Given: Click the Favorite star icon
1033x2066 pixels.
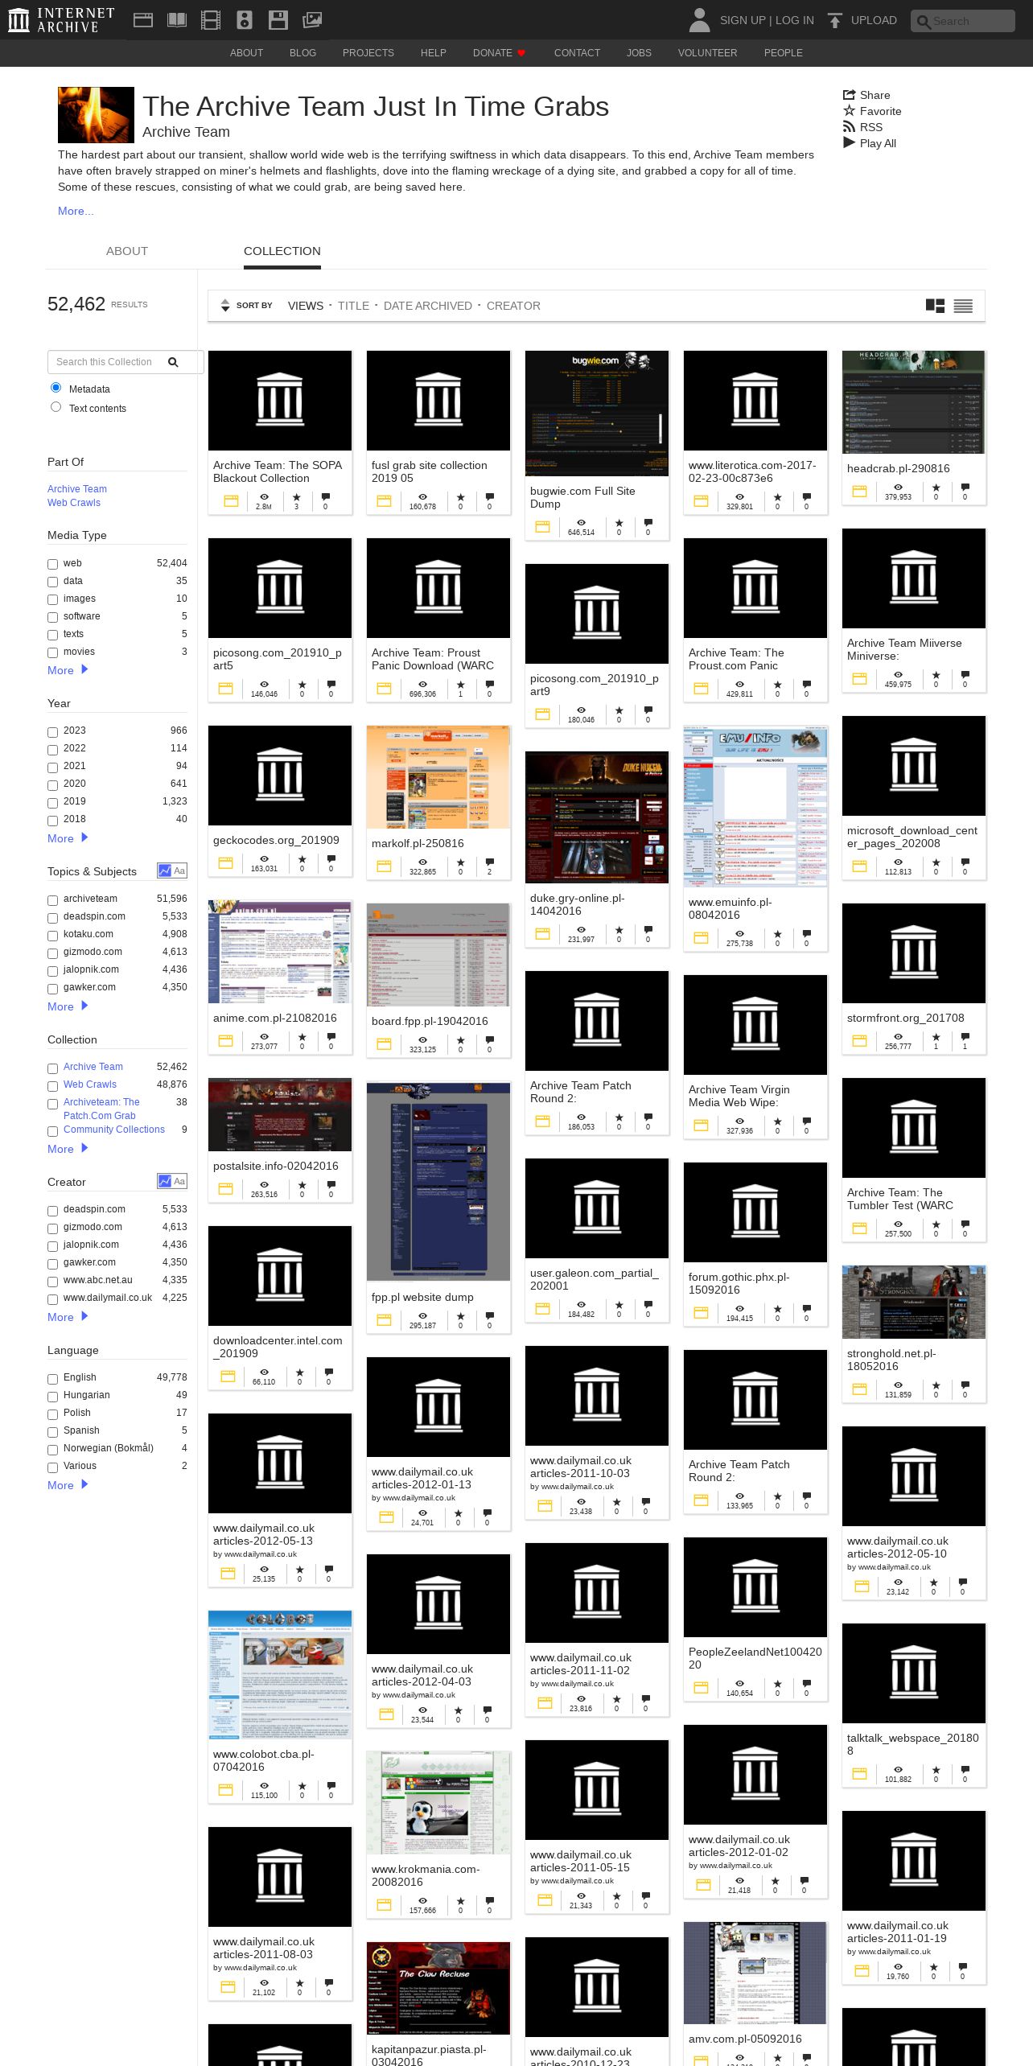Looking at the screenshot, I should click(849, 111).
